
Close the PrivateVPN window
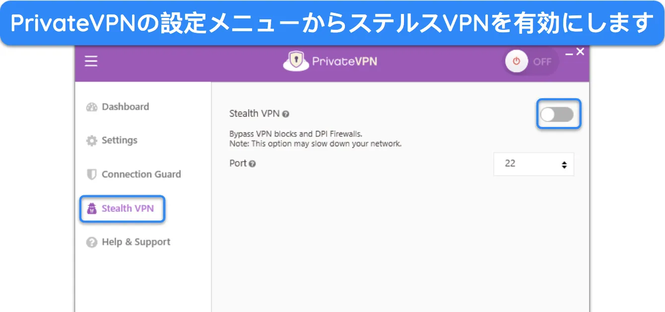coord(580,52)
